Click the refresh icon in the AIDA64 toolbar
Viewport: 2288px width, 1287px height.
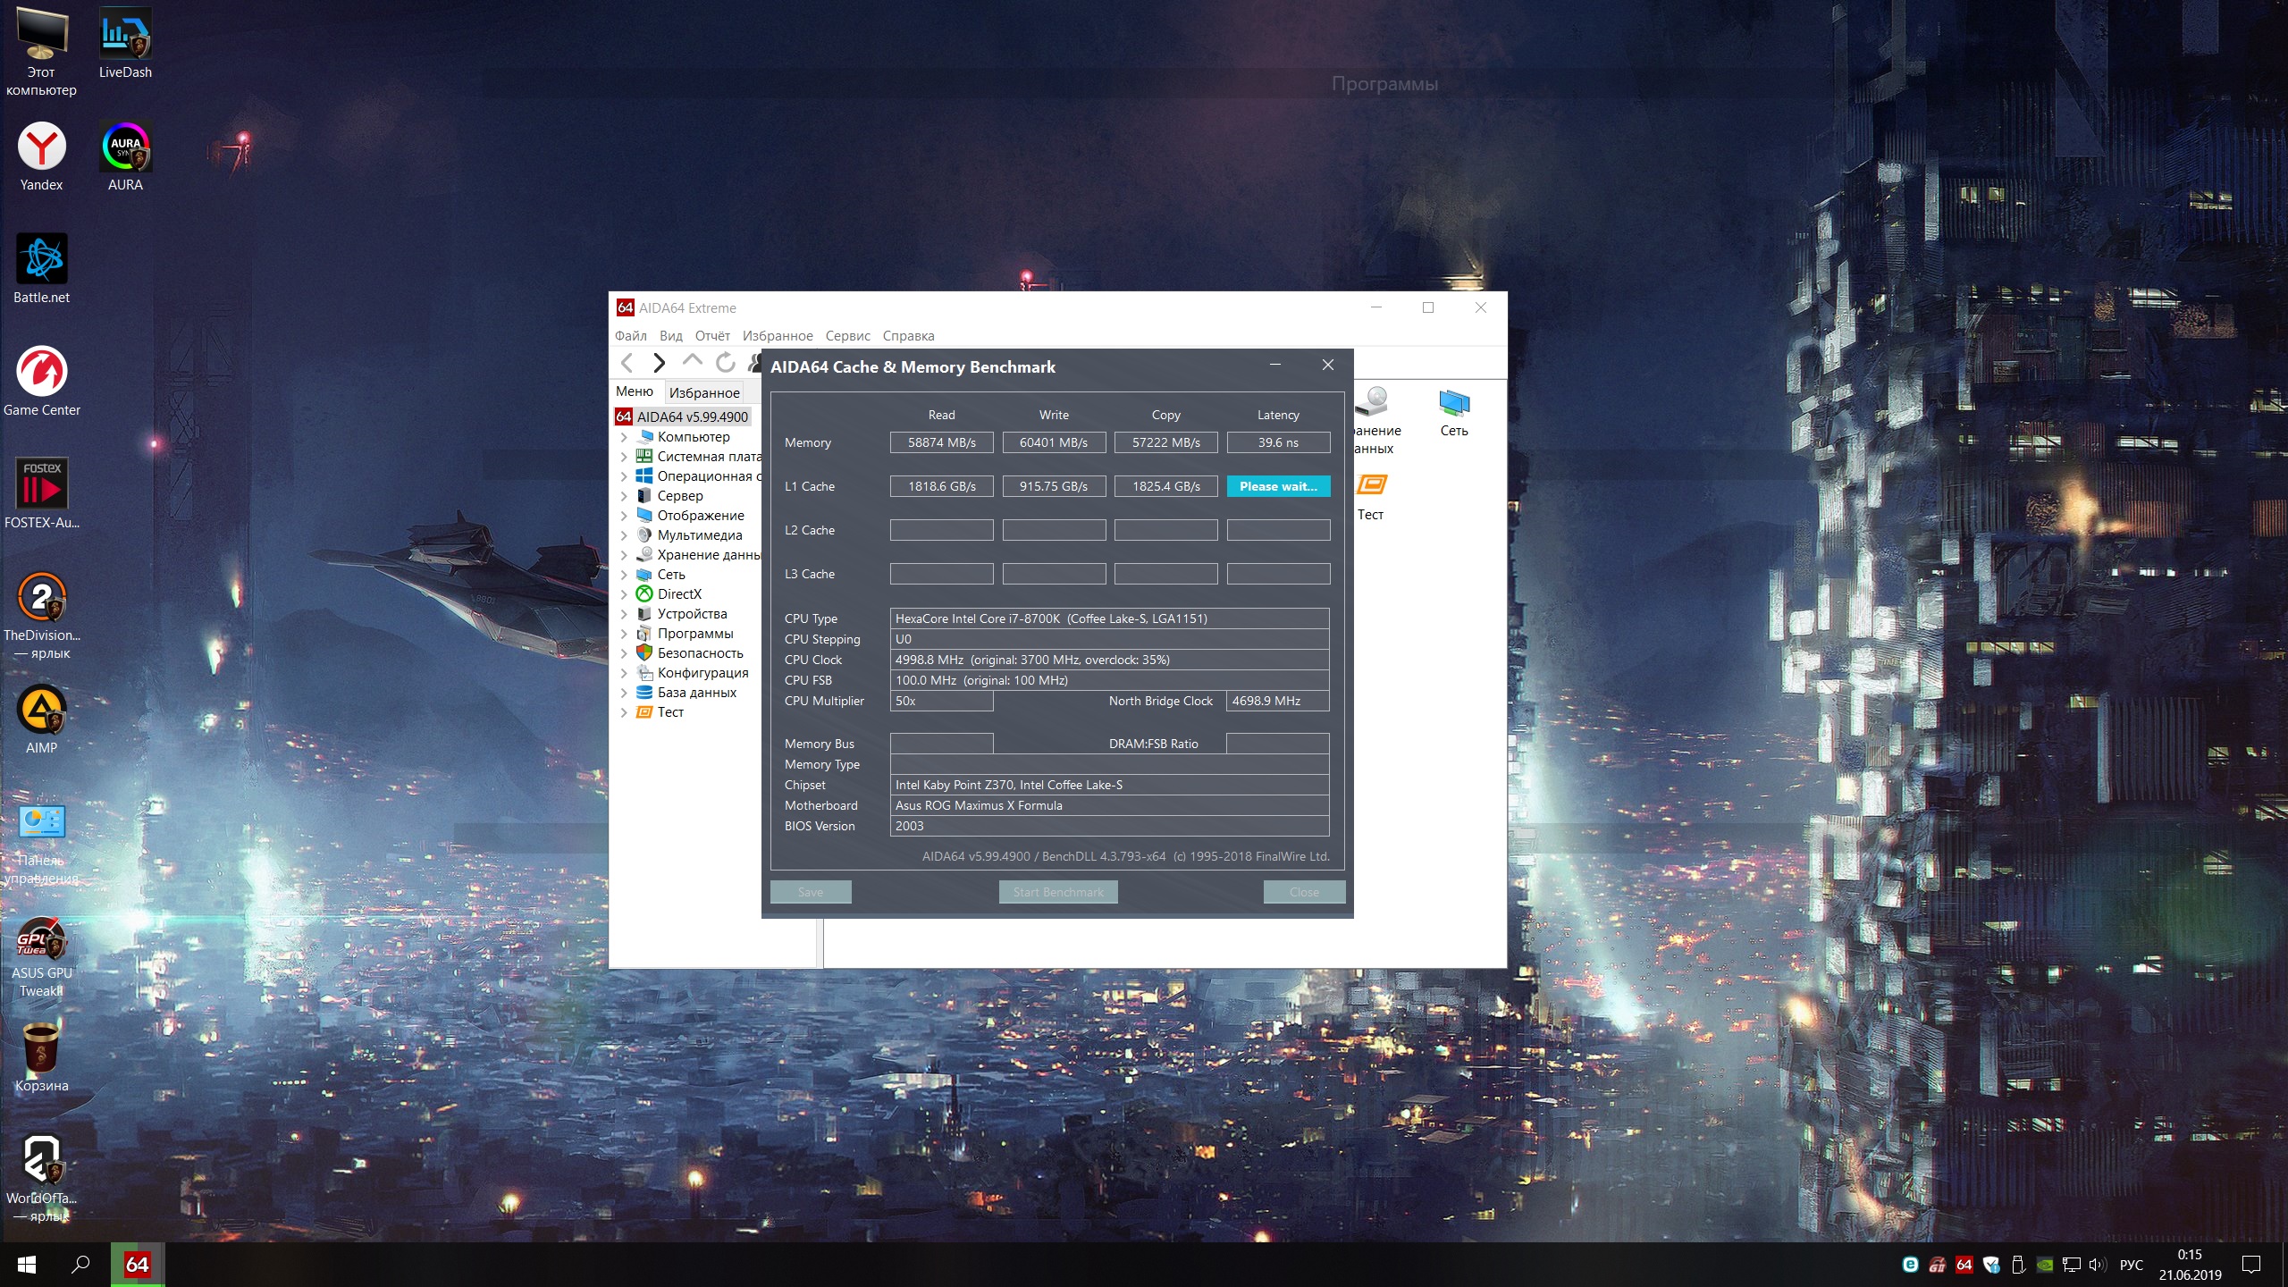pyautogui.click(x=726, y=363)
